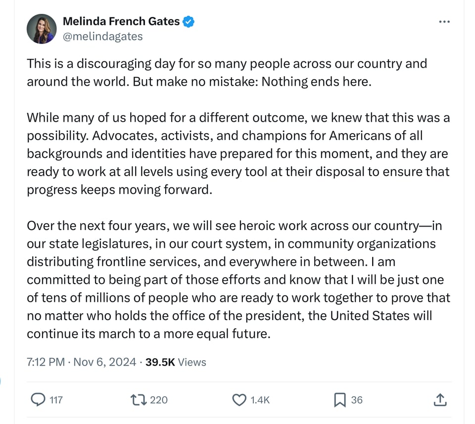Open the @melindagates handle link

102,36
